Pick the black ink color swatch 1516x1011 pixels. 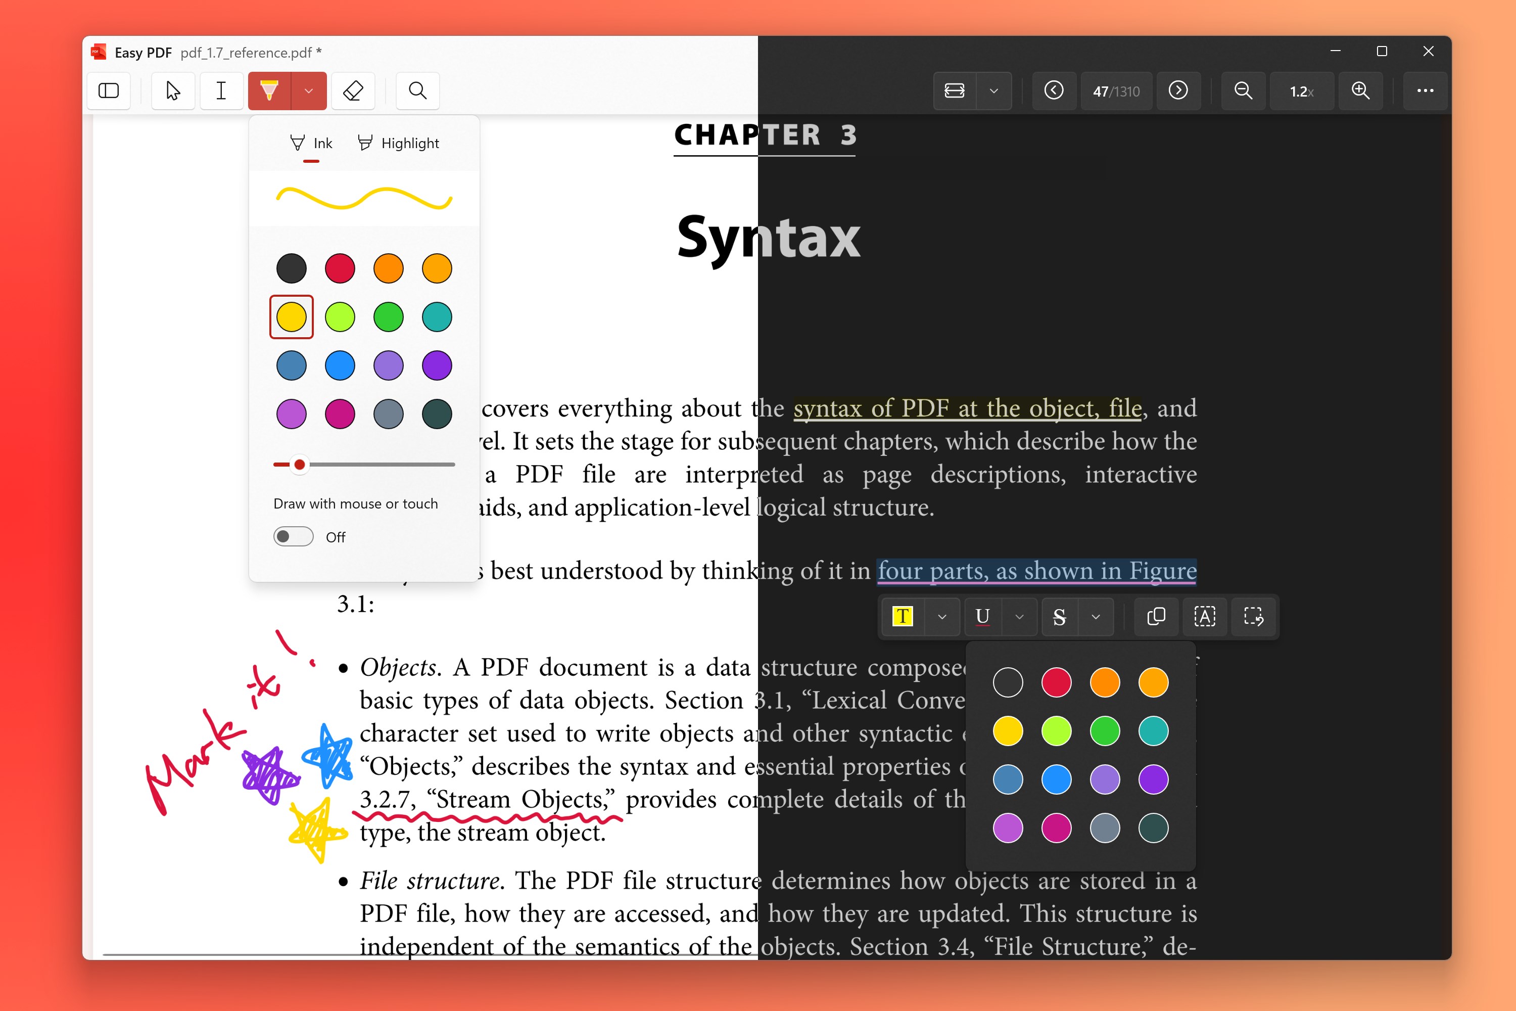292,268
